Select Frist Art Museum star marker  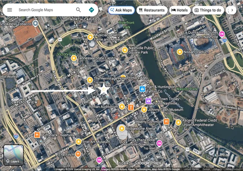(x=79, y=142)
